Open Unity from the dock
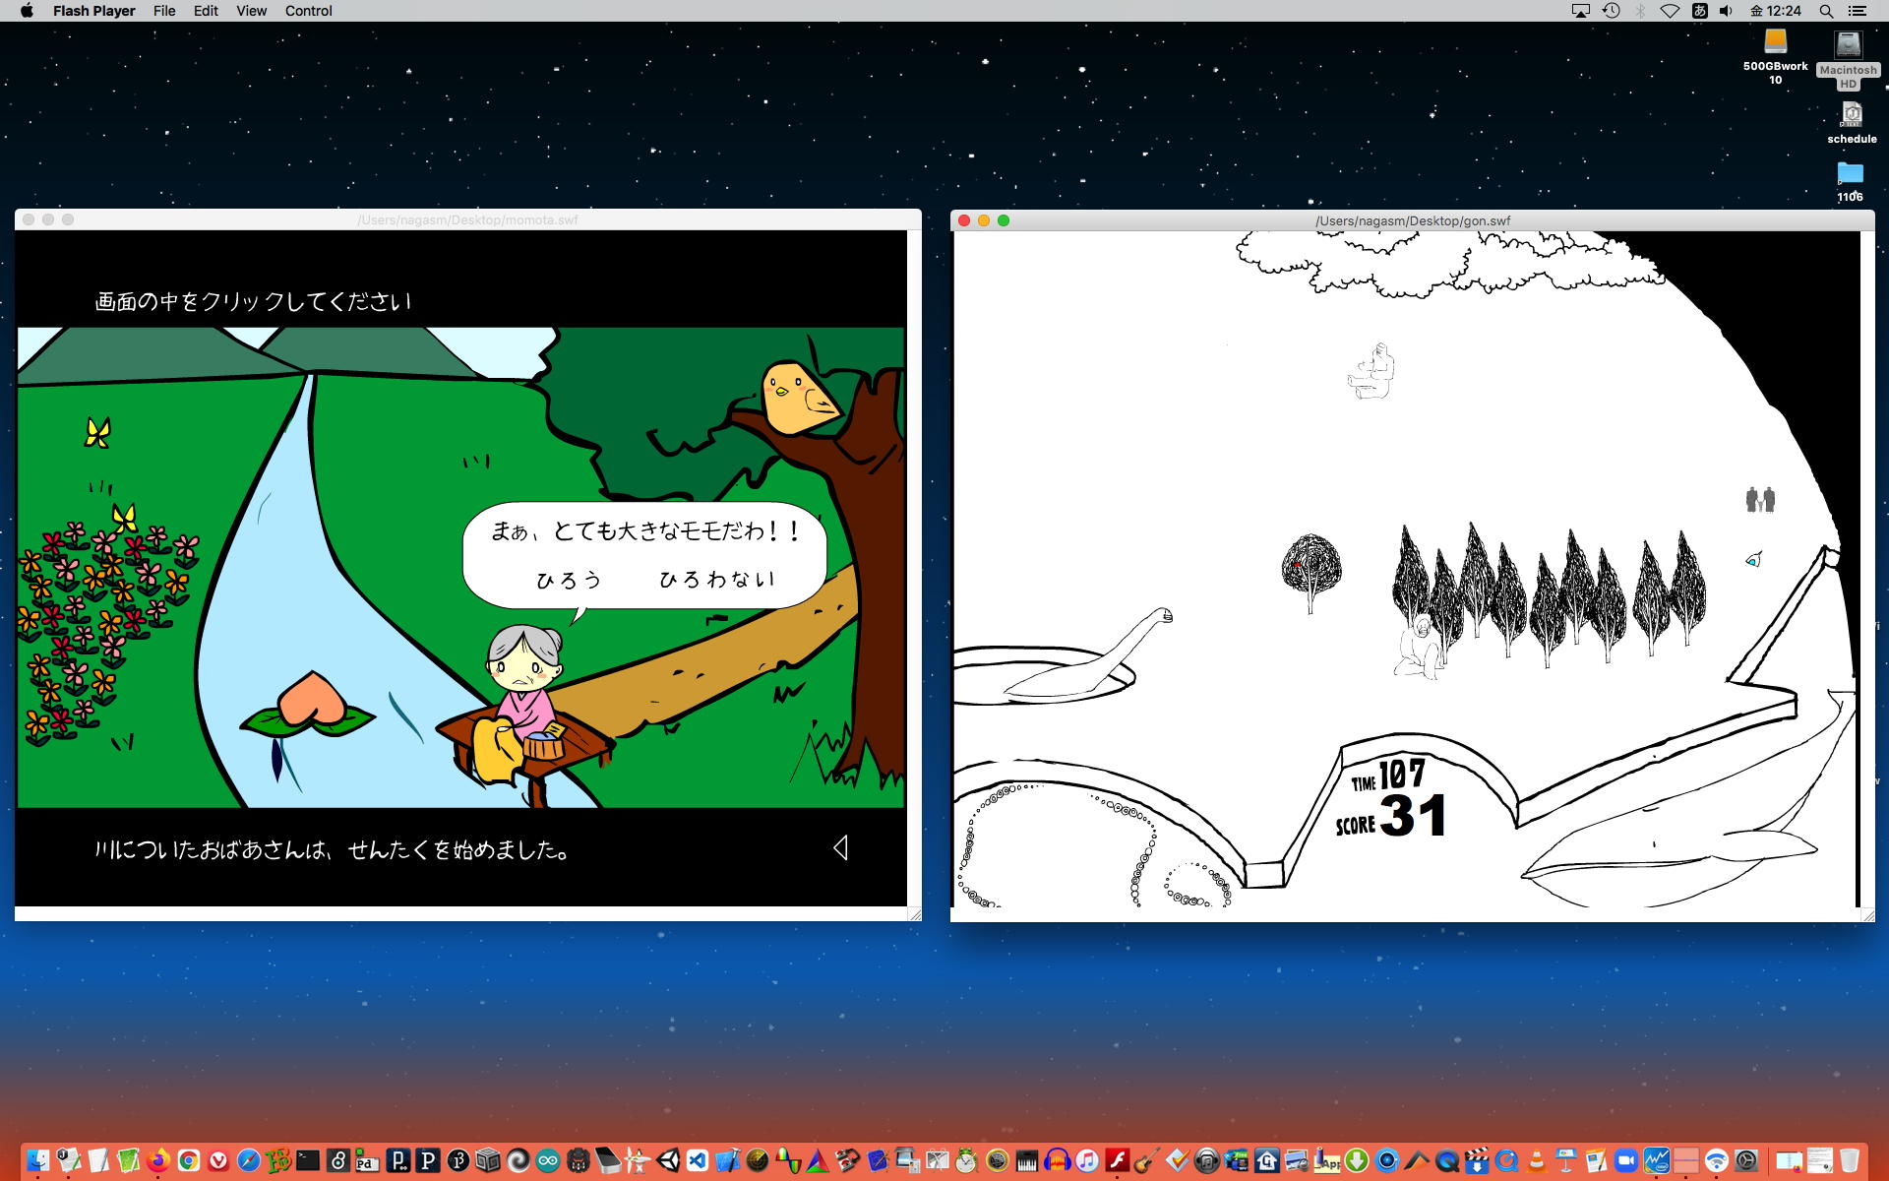Screen dimensions: 1889x1181 pyautogui.click(x=668, y=1160)
